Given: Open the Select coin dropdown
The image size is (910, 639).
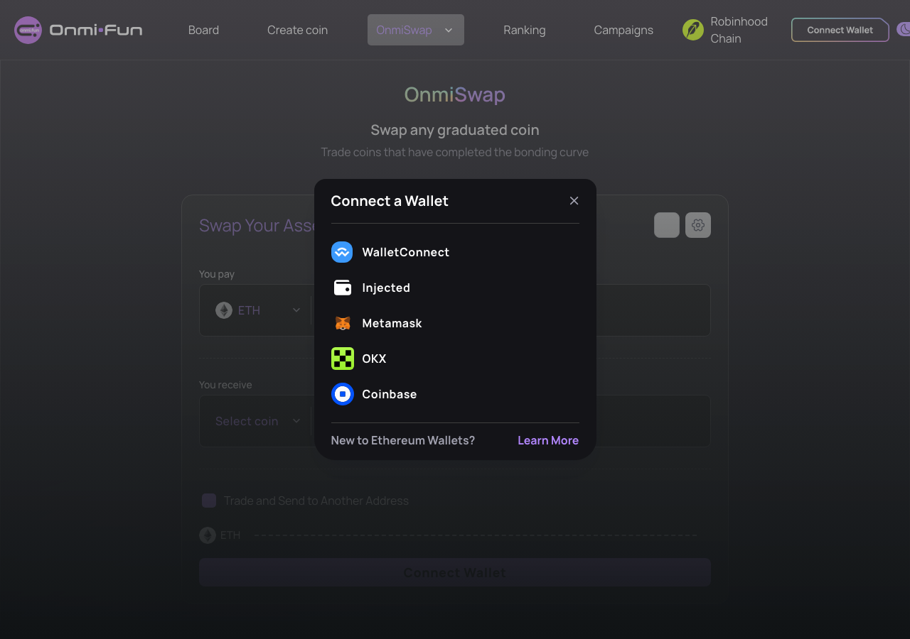Looking at the screenshot, I should [x=258, y=421].
